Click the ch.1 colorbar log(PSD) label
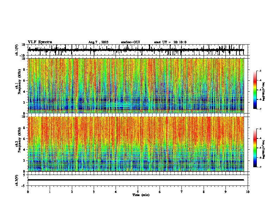279x215 pixels. tap(263, 91)
